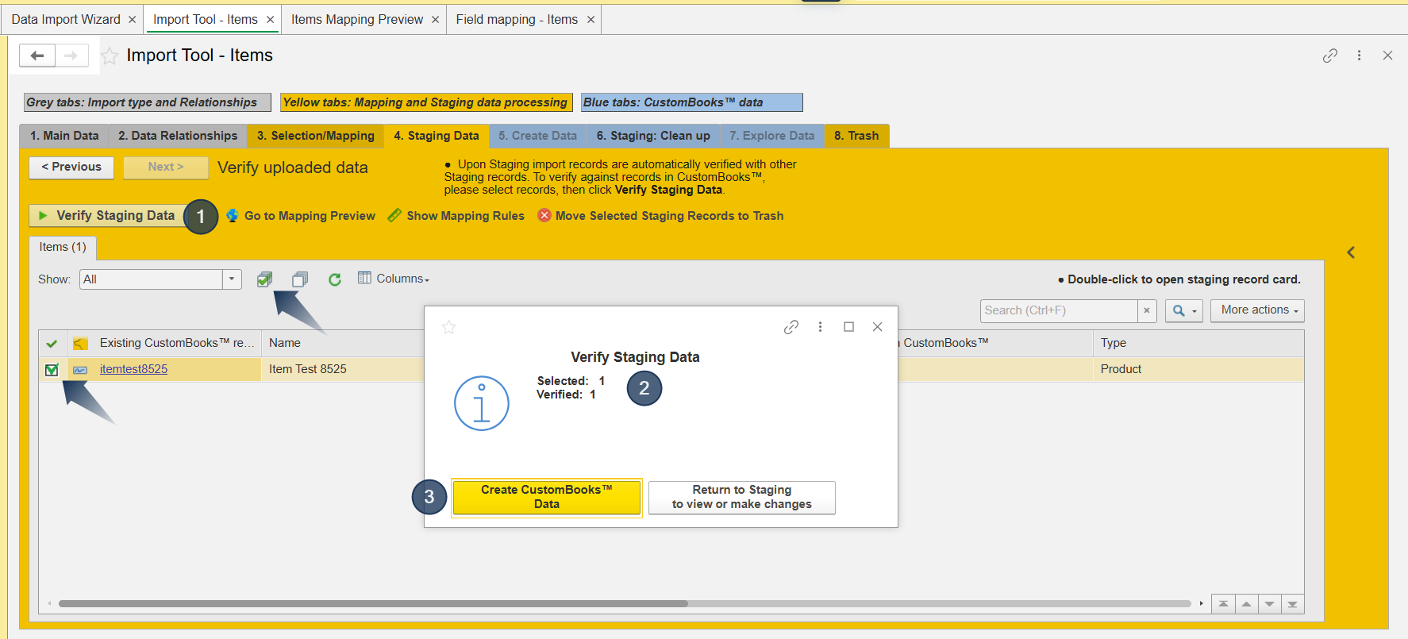Open the page more-options kebab menu
The width and height of the screenshot is (1408, 639).
coord(1359,56)
